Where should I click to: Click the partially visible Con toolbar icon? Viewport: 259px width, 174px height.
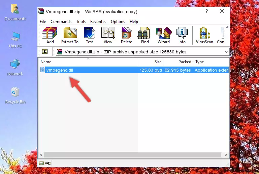coord(221,35)
